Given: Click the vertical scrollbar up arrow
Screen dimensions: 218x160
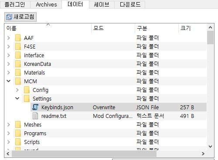Looking at the screenshot, I should 210,27.
